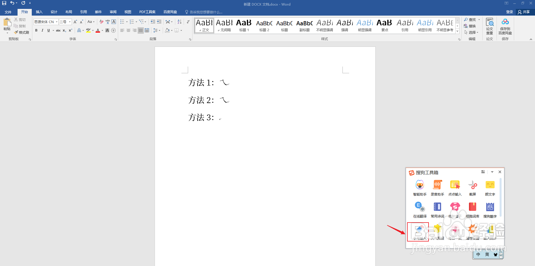Viewport: 535px width, 266px height.
Task: Open 皮肤盒子 skin box
Action: (455, 210)
